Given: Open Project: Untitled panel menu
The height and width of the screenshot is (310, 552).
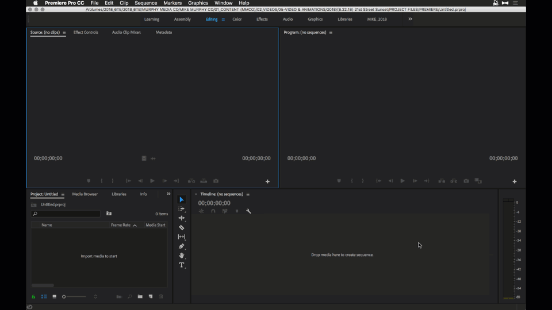Looking at the screenshot, I should (x=63, y=195).
